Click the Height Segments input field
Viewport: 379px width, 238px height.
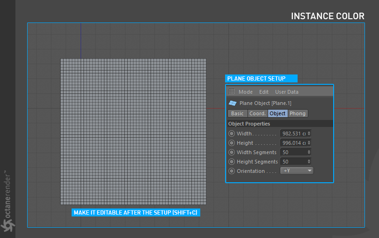pos(293,162)
